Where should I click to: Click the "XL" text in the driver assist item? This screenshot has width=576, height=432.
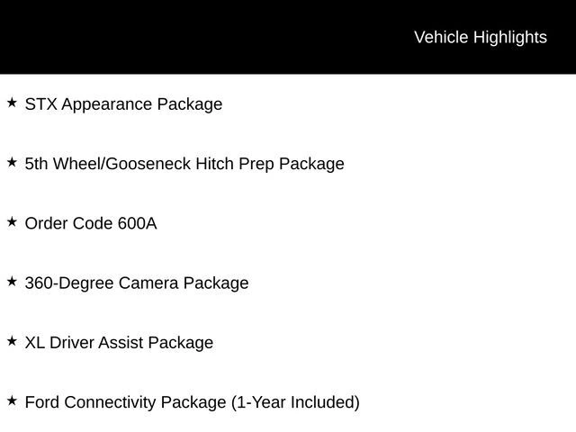pyautogui.click(x=35, y=343)
